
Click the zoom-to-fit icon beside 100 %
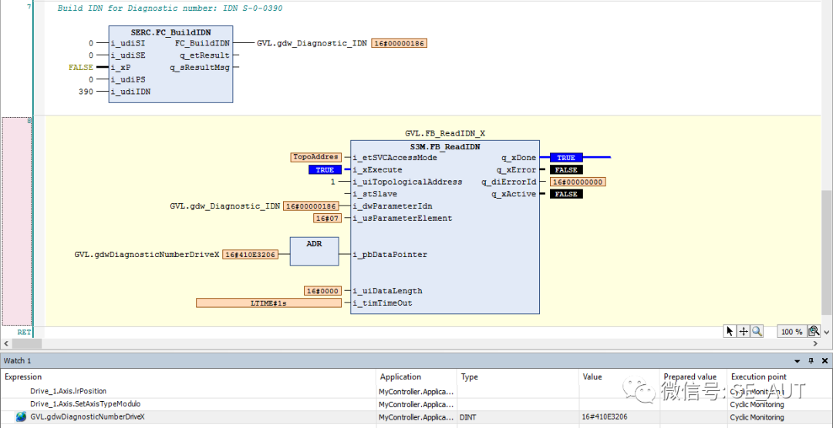click(x=813, y=331)
